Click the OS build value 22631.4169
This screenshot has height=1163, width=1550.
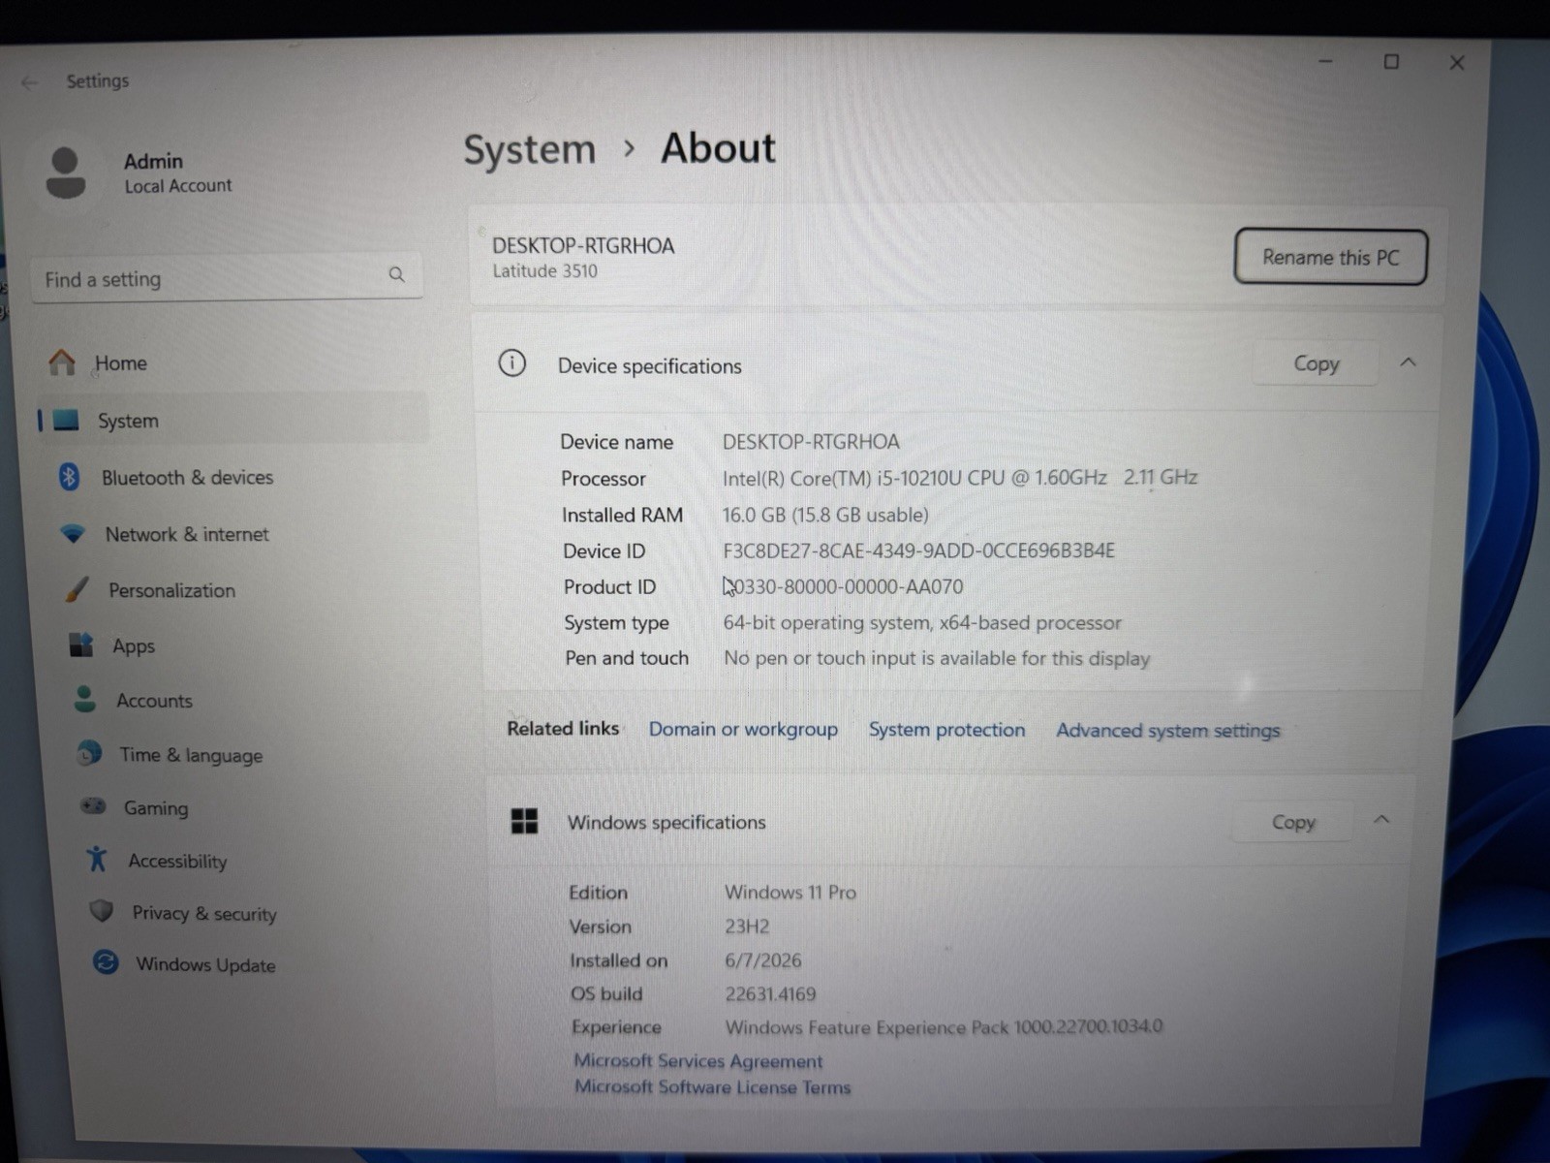click(x=770, y=993)
